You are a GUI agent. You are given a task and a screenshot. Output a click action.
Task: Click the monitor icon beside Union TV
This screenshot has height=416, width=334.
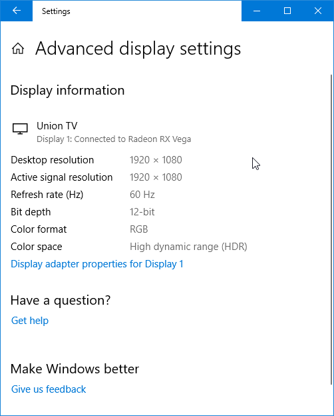(x=20, y=129)
